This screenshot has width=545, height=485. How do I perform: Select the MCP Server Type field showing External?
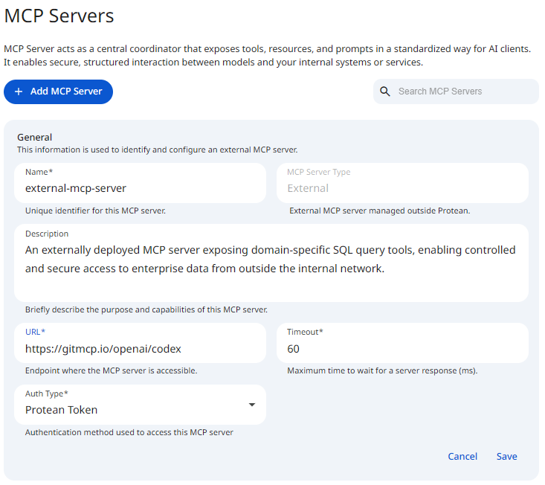point(402,188)
